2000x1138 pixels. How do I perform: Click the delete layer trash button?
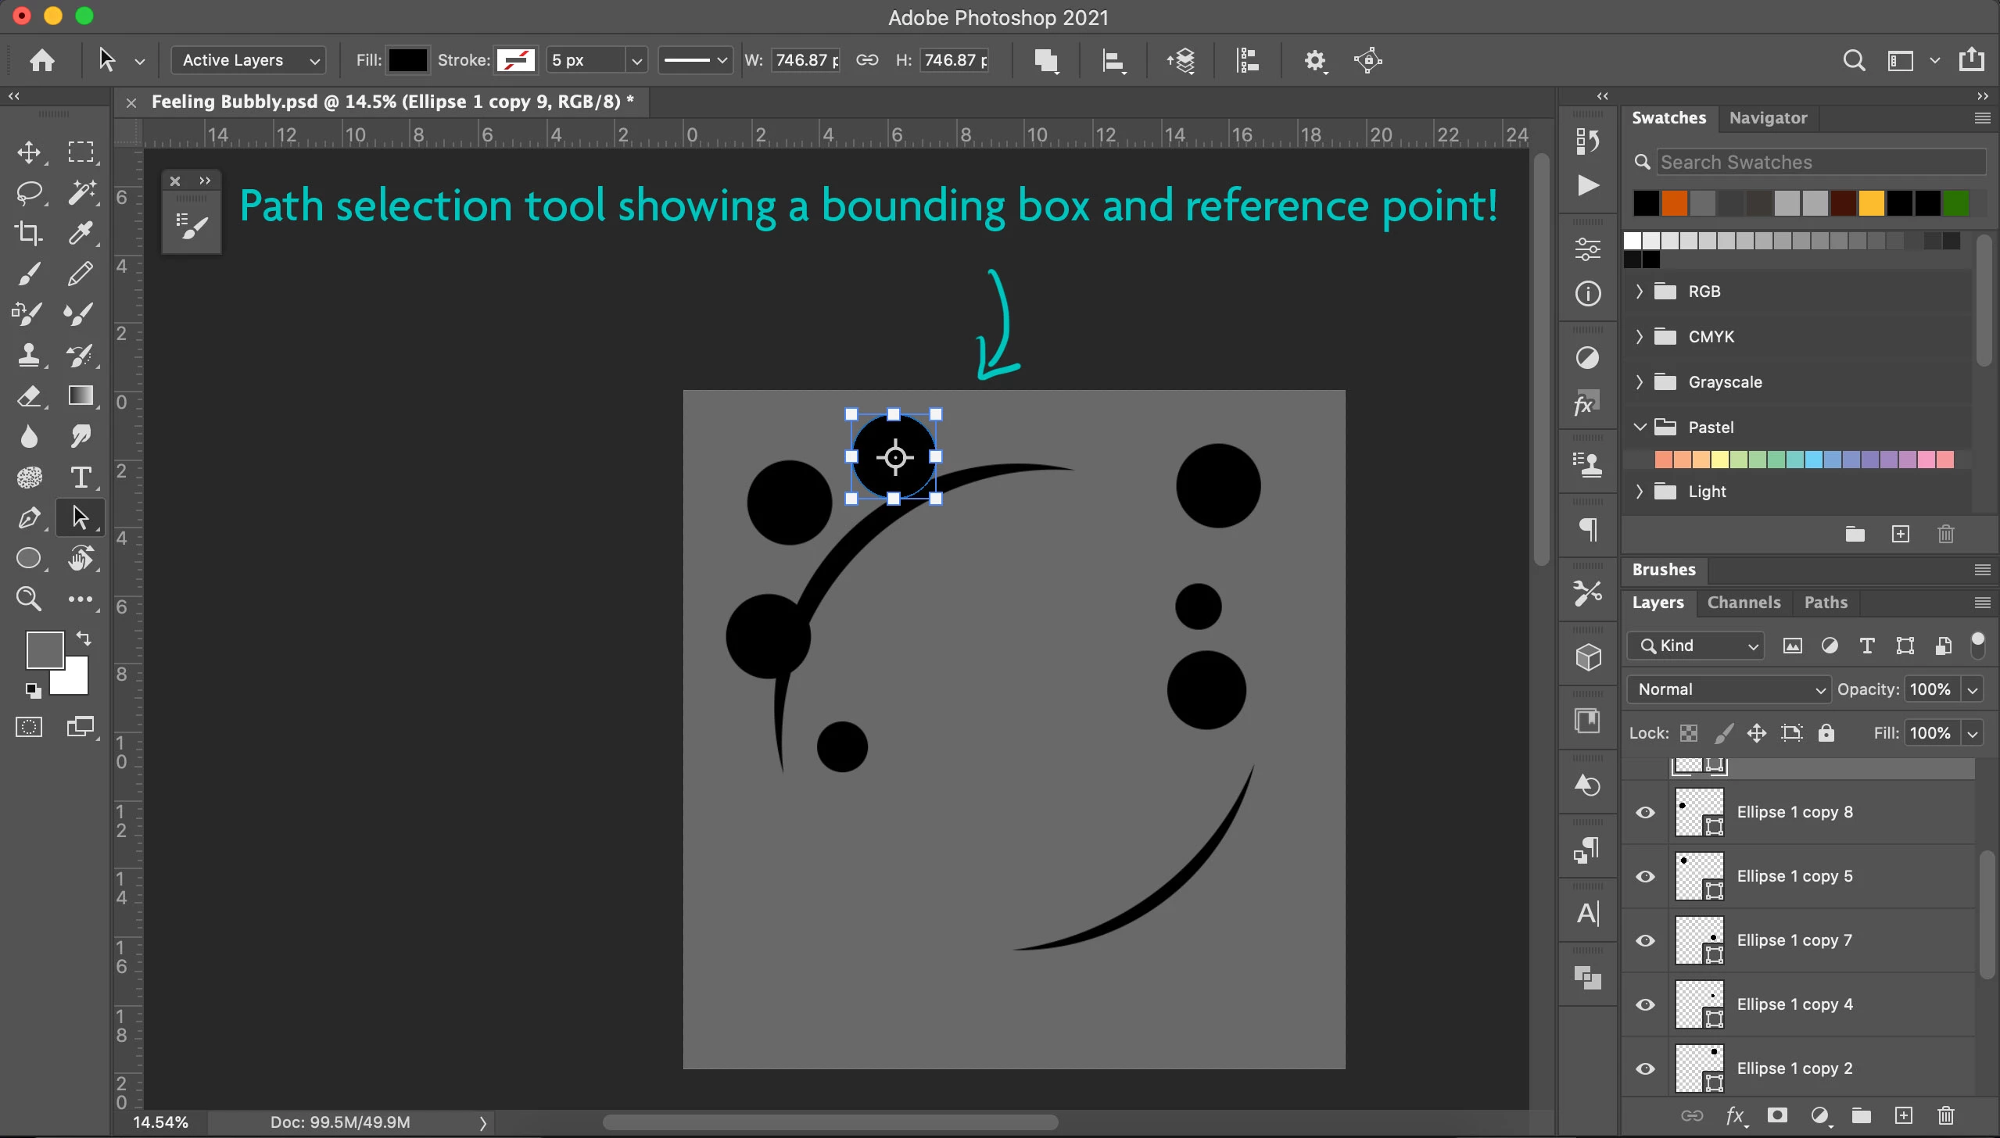(1946, 1115)
